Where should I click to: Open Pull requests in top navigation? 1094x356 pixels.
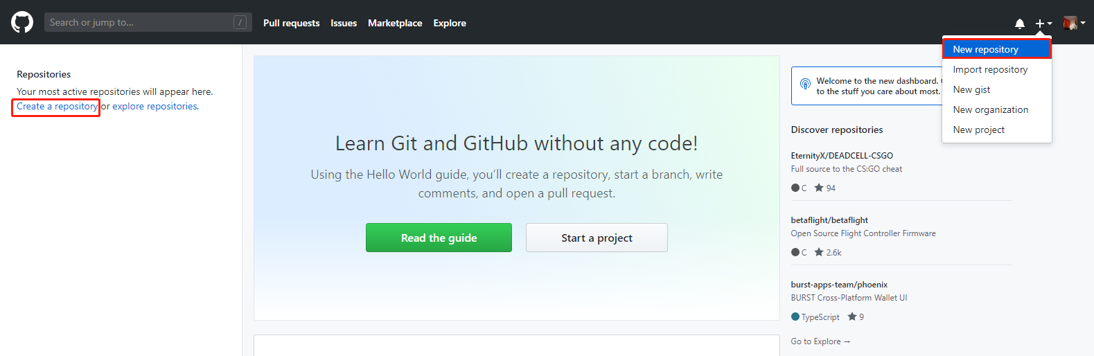[x=291, y=23]
